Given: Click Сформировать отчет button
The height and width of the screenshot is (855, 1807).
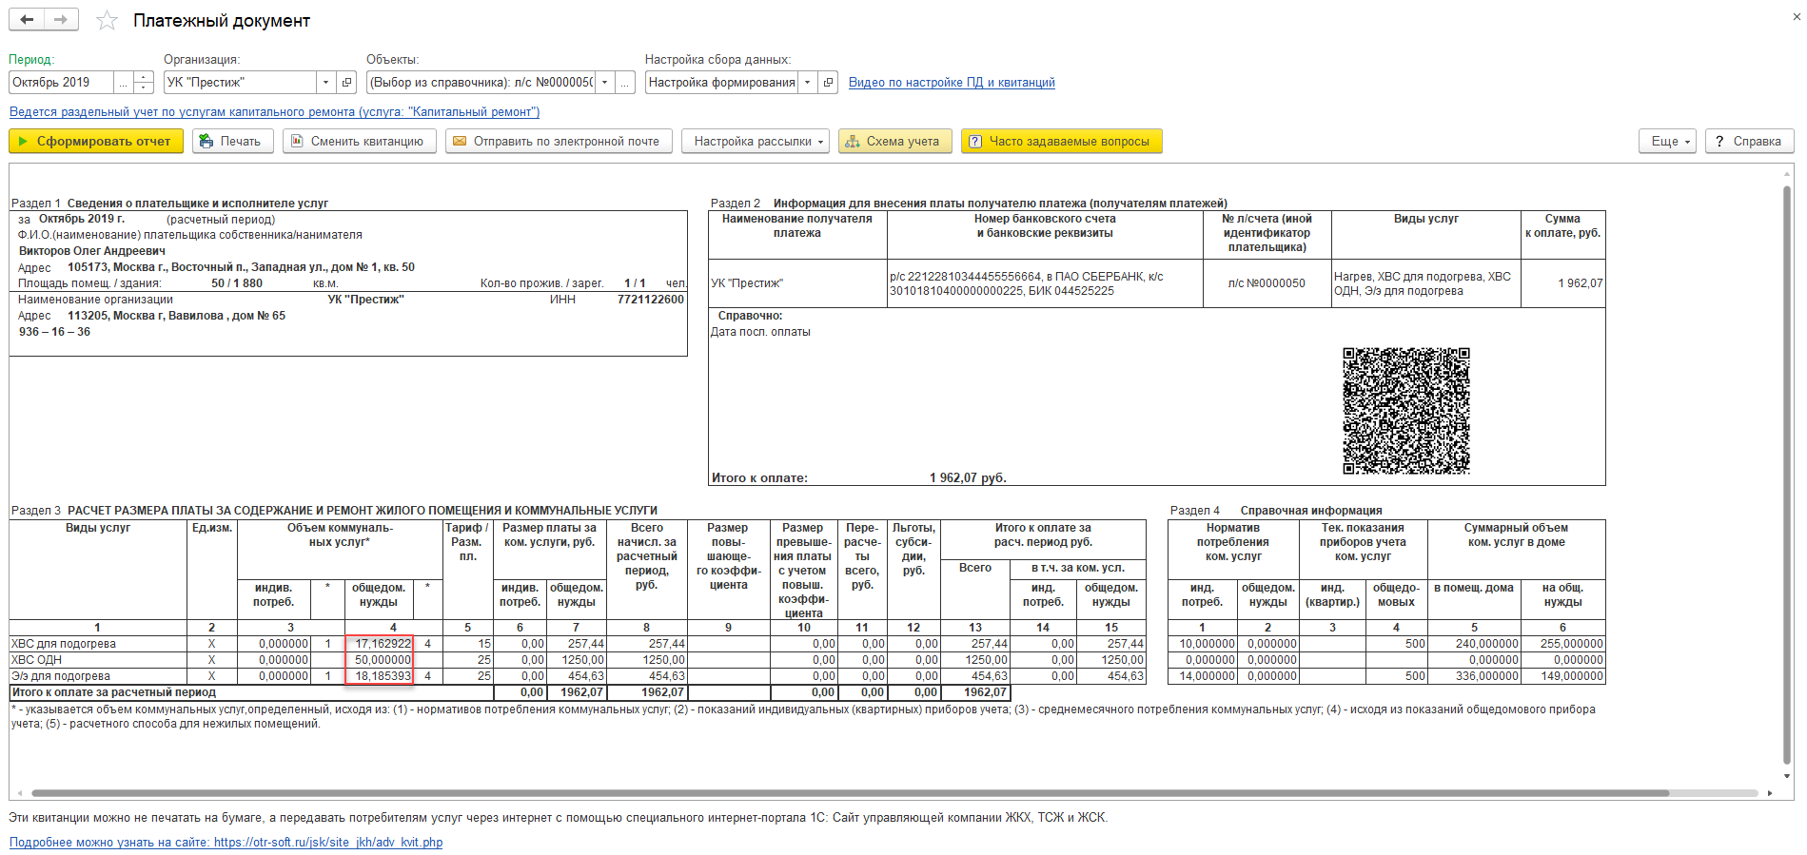Looking at the screenshot, I should (96, 141).
